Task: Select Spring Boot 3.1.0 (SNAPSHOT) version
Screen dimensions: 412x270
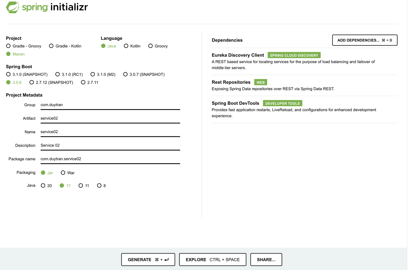Action: [x=8, y=74]
